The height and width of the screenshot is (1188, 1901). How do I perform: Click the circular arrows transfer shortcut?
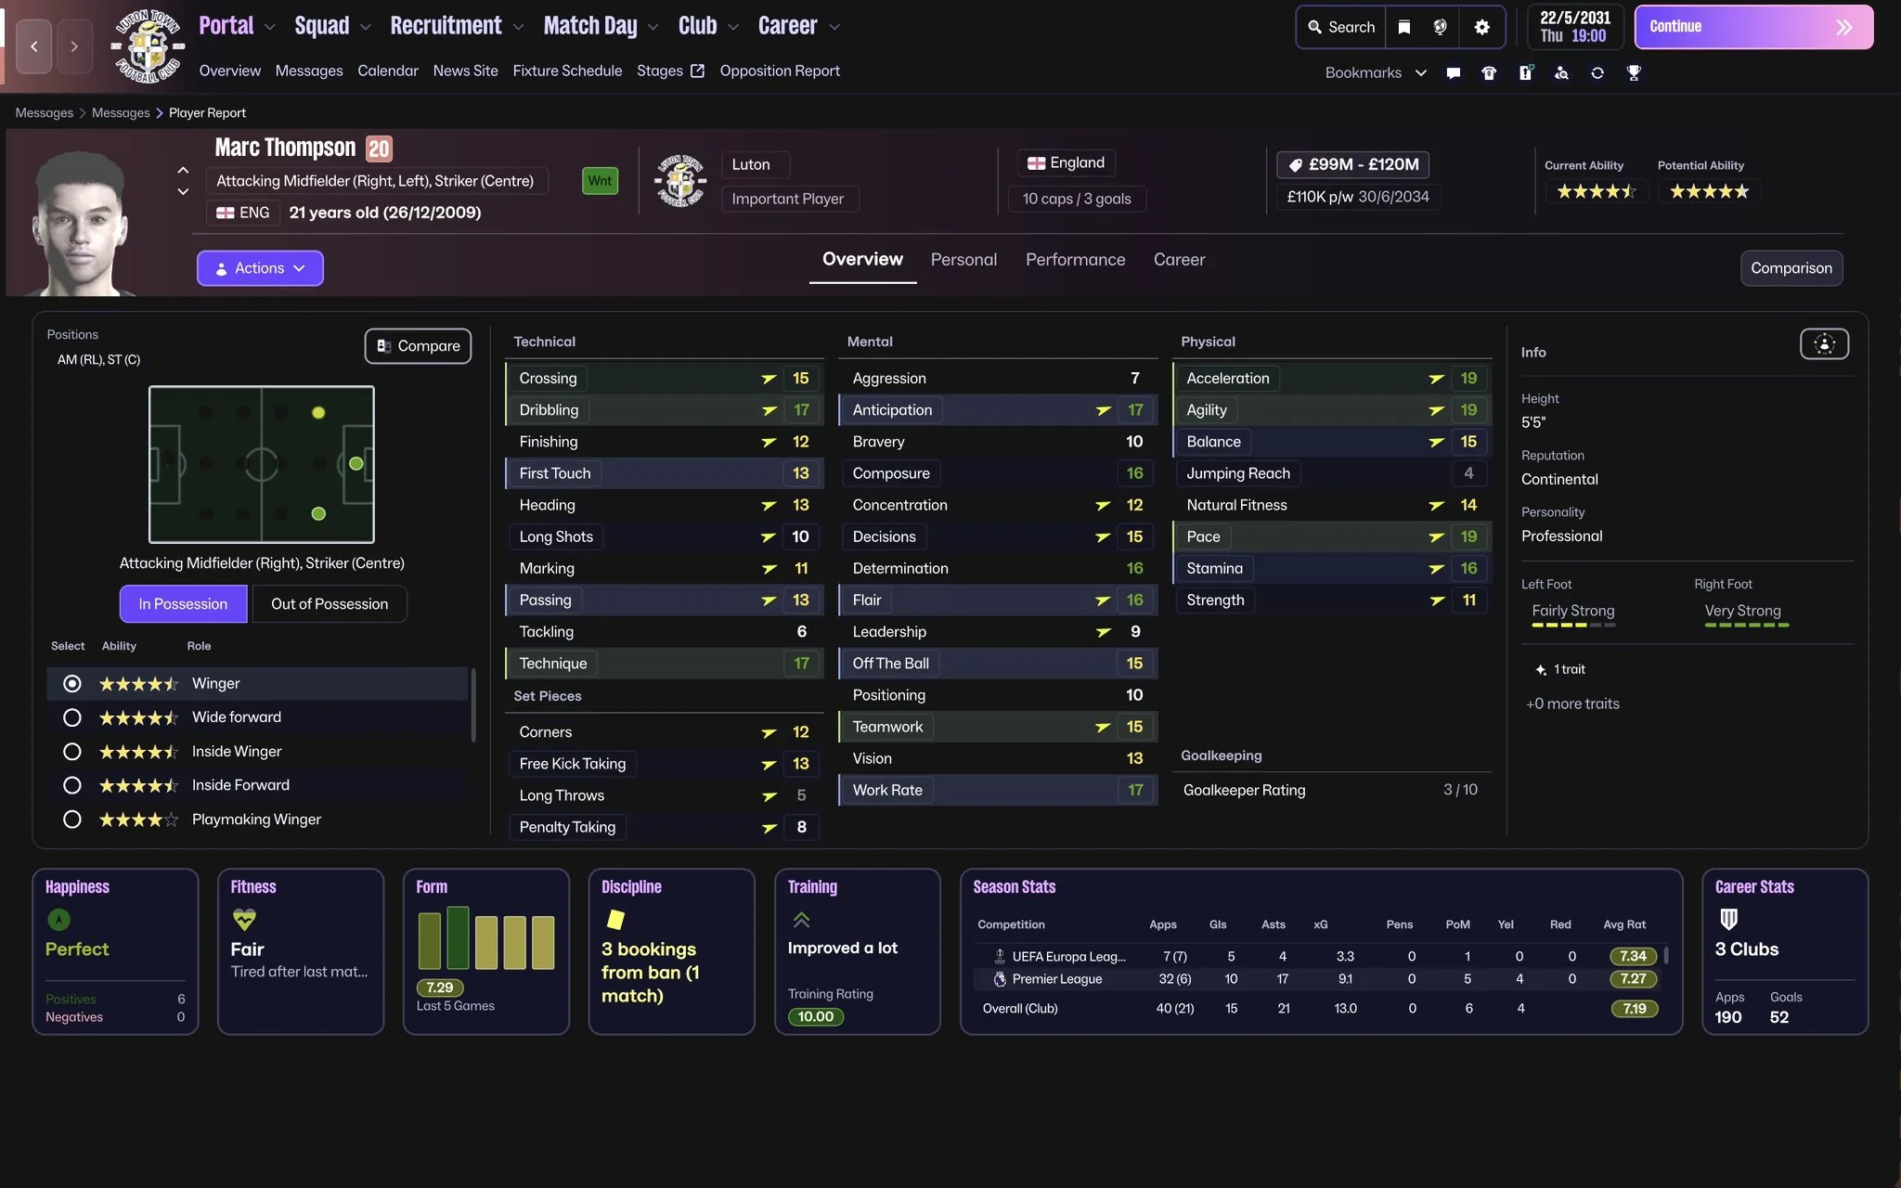point(1597,72)
